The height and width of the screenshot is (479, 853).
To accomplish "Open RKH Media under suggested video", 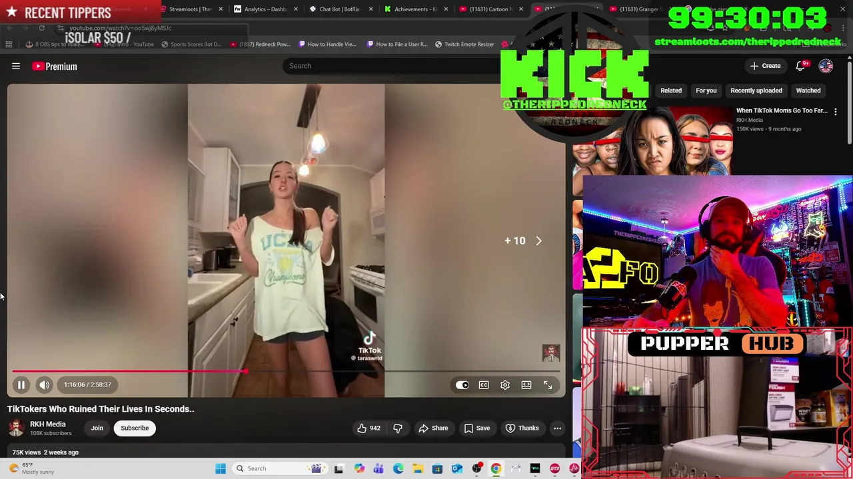I will 749,120.
